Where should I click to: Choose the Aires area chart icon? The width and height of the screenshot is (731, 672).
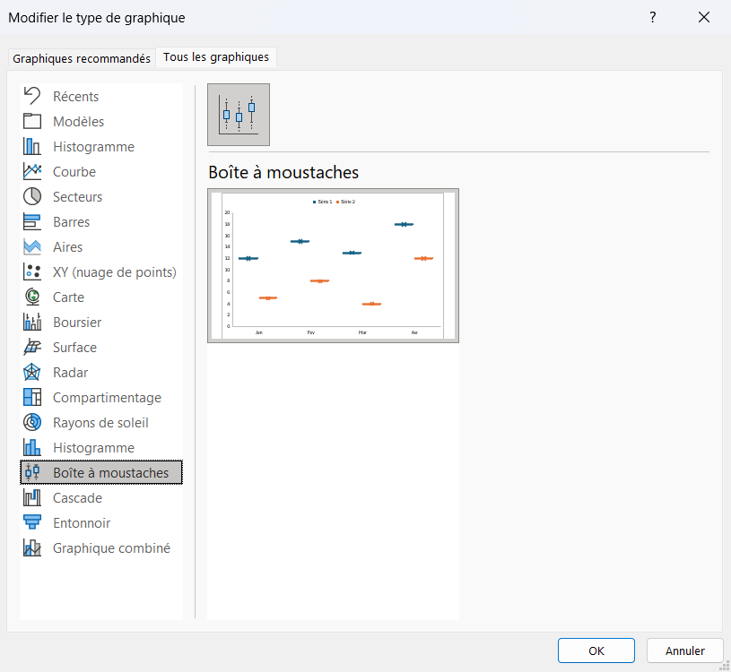(32, 246)
